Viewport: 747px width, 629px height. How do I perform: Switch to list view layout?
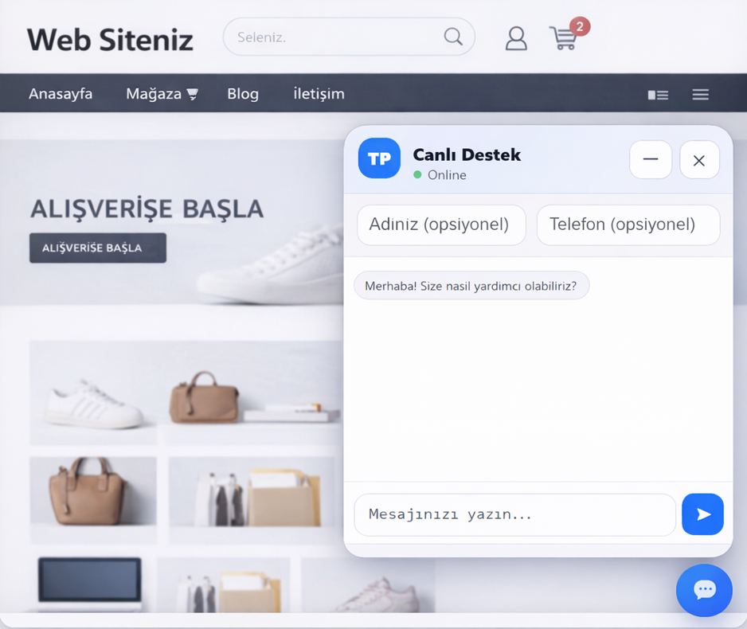[657, 94]
